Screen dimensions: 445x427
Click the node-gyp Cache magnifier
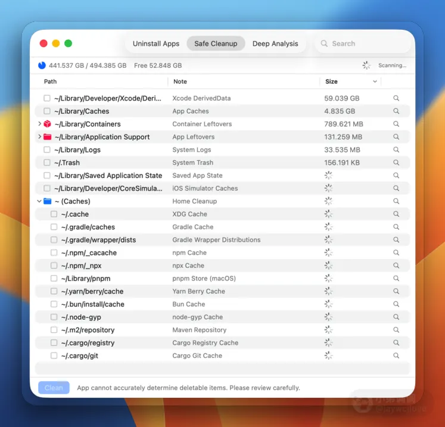coord(396,317)
